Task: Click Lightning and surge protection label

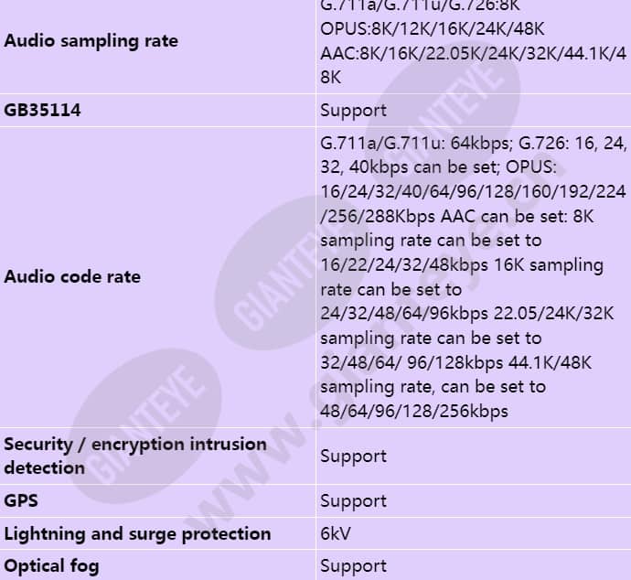Action: (x=137, y=534)
